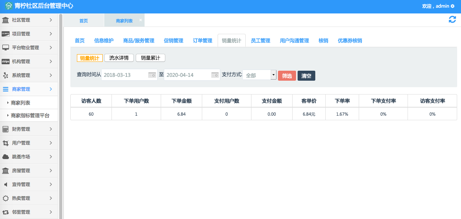Viewport: 461px width, 219px height.
Task: Click the 支付金额 value 0.00
Action: click(x=272, y=114)
